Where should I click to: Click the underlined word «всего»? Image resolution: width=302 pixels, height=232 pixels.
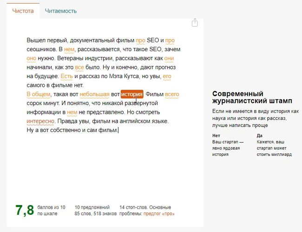click(x=172, y=94)
